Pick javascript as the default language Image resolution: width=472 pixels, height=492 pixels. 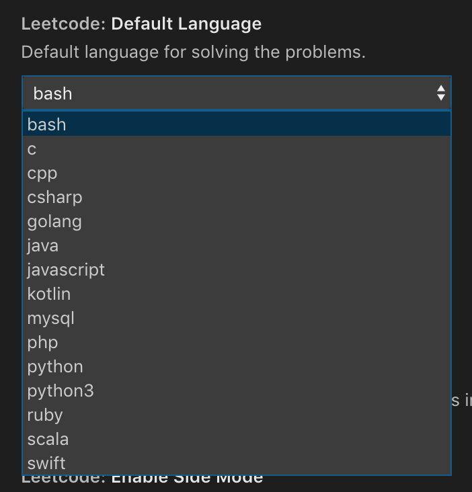237,270
